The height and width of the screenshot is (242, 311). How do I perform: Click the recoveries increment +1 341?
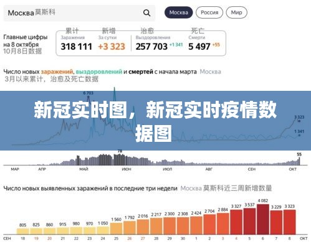click(176, 45)
